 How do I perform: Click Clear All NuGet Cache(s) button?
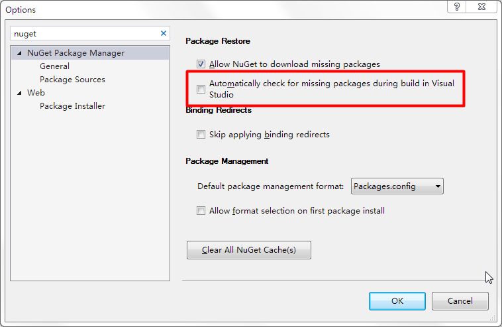point(249,250)
